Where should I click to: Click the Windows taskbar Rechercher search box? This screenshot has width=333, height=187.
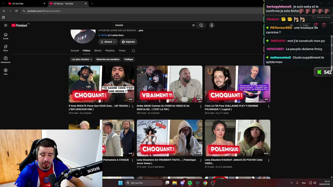(143, 183)
